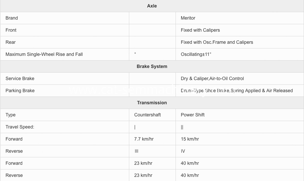Click the Axle section header

tap(152, 6)
